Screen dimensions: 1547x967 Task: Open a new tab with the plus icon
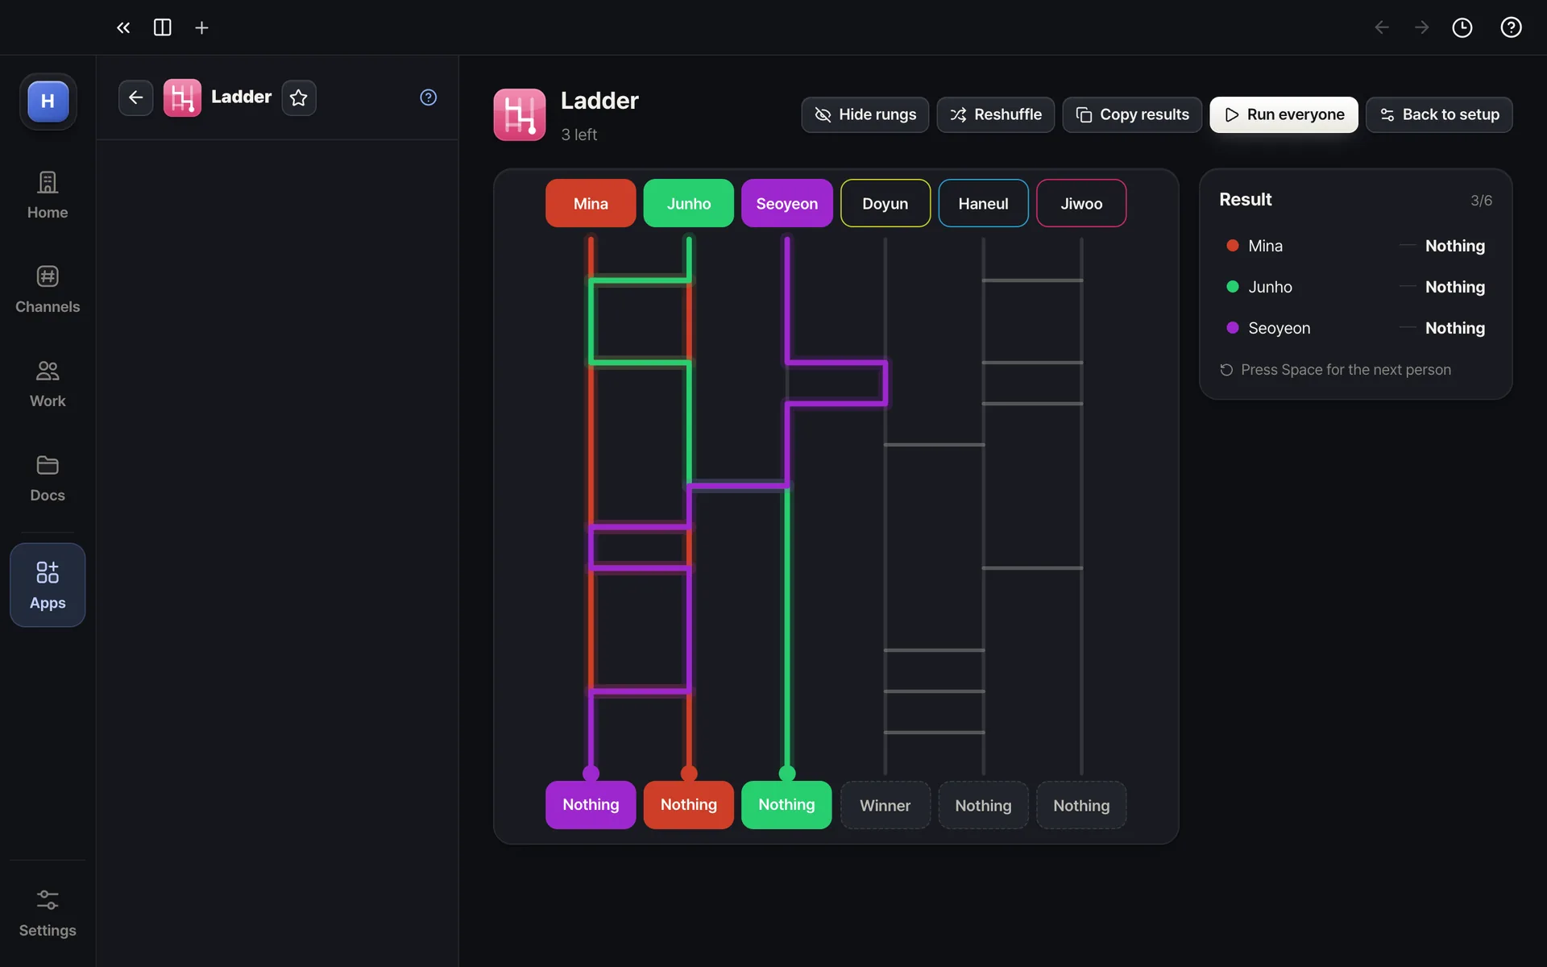point(201,27)
